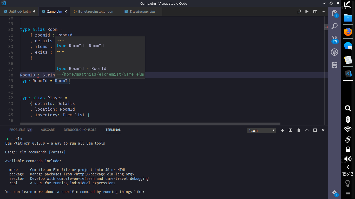Add a new terminal with plus icon
This screenshot has width=355, height=199.
coord(282,130)
